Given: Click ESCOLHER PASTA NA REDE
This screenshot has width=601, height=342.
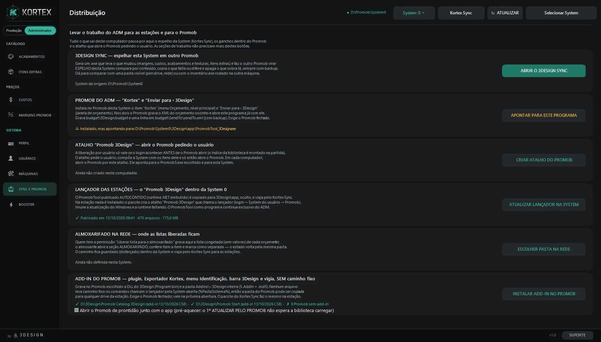Looking at the screenshot, I should click(x=544, y=249).
